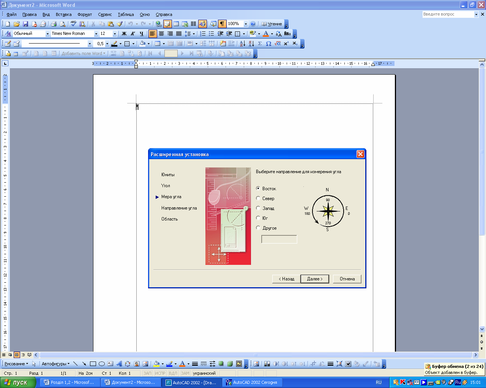This screenshot has width=486, height=388.
Task: Click the Введите вопрос help input field
Action: pos(448,14)
